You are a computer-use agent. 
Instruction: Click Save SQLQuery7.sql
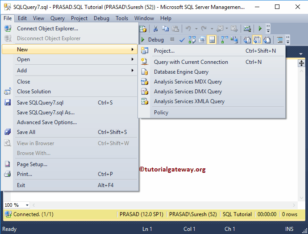(70, 103)
